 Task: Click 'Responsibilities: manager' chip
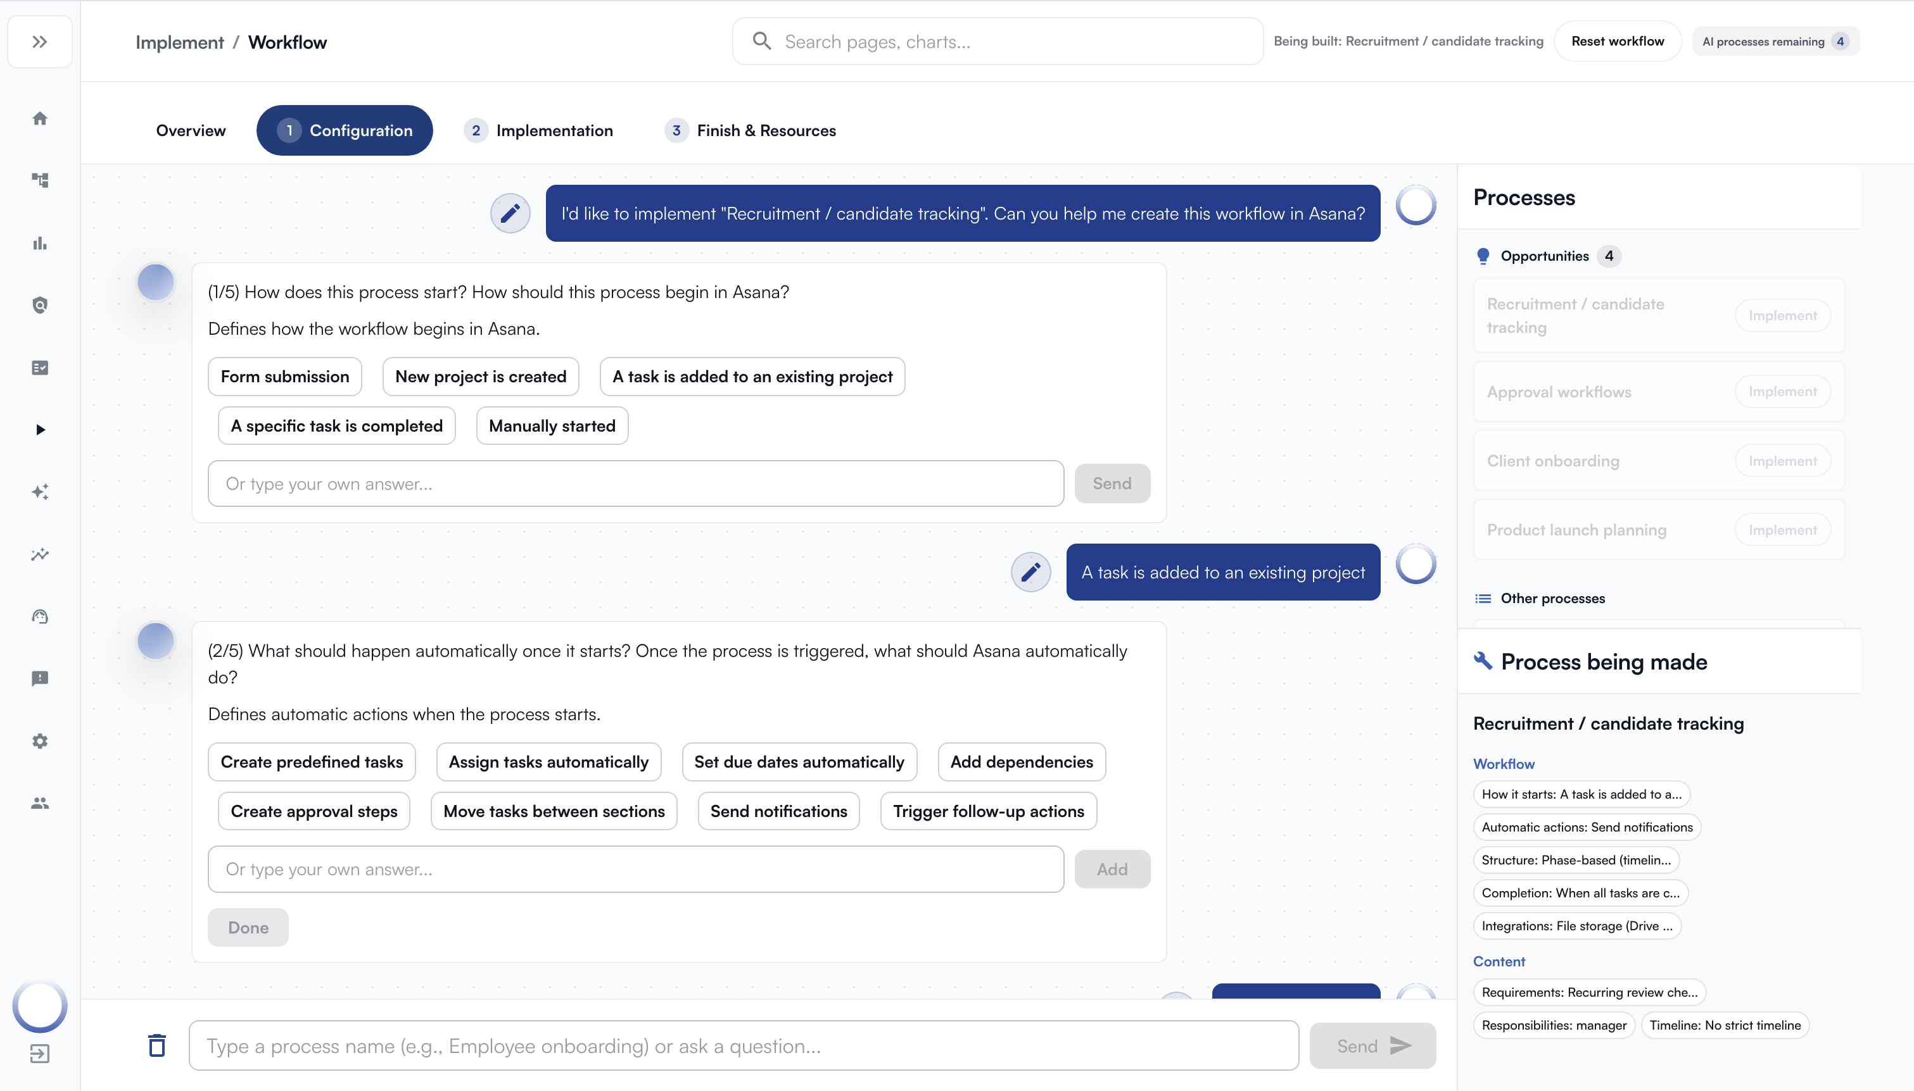(1554, 1025)
